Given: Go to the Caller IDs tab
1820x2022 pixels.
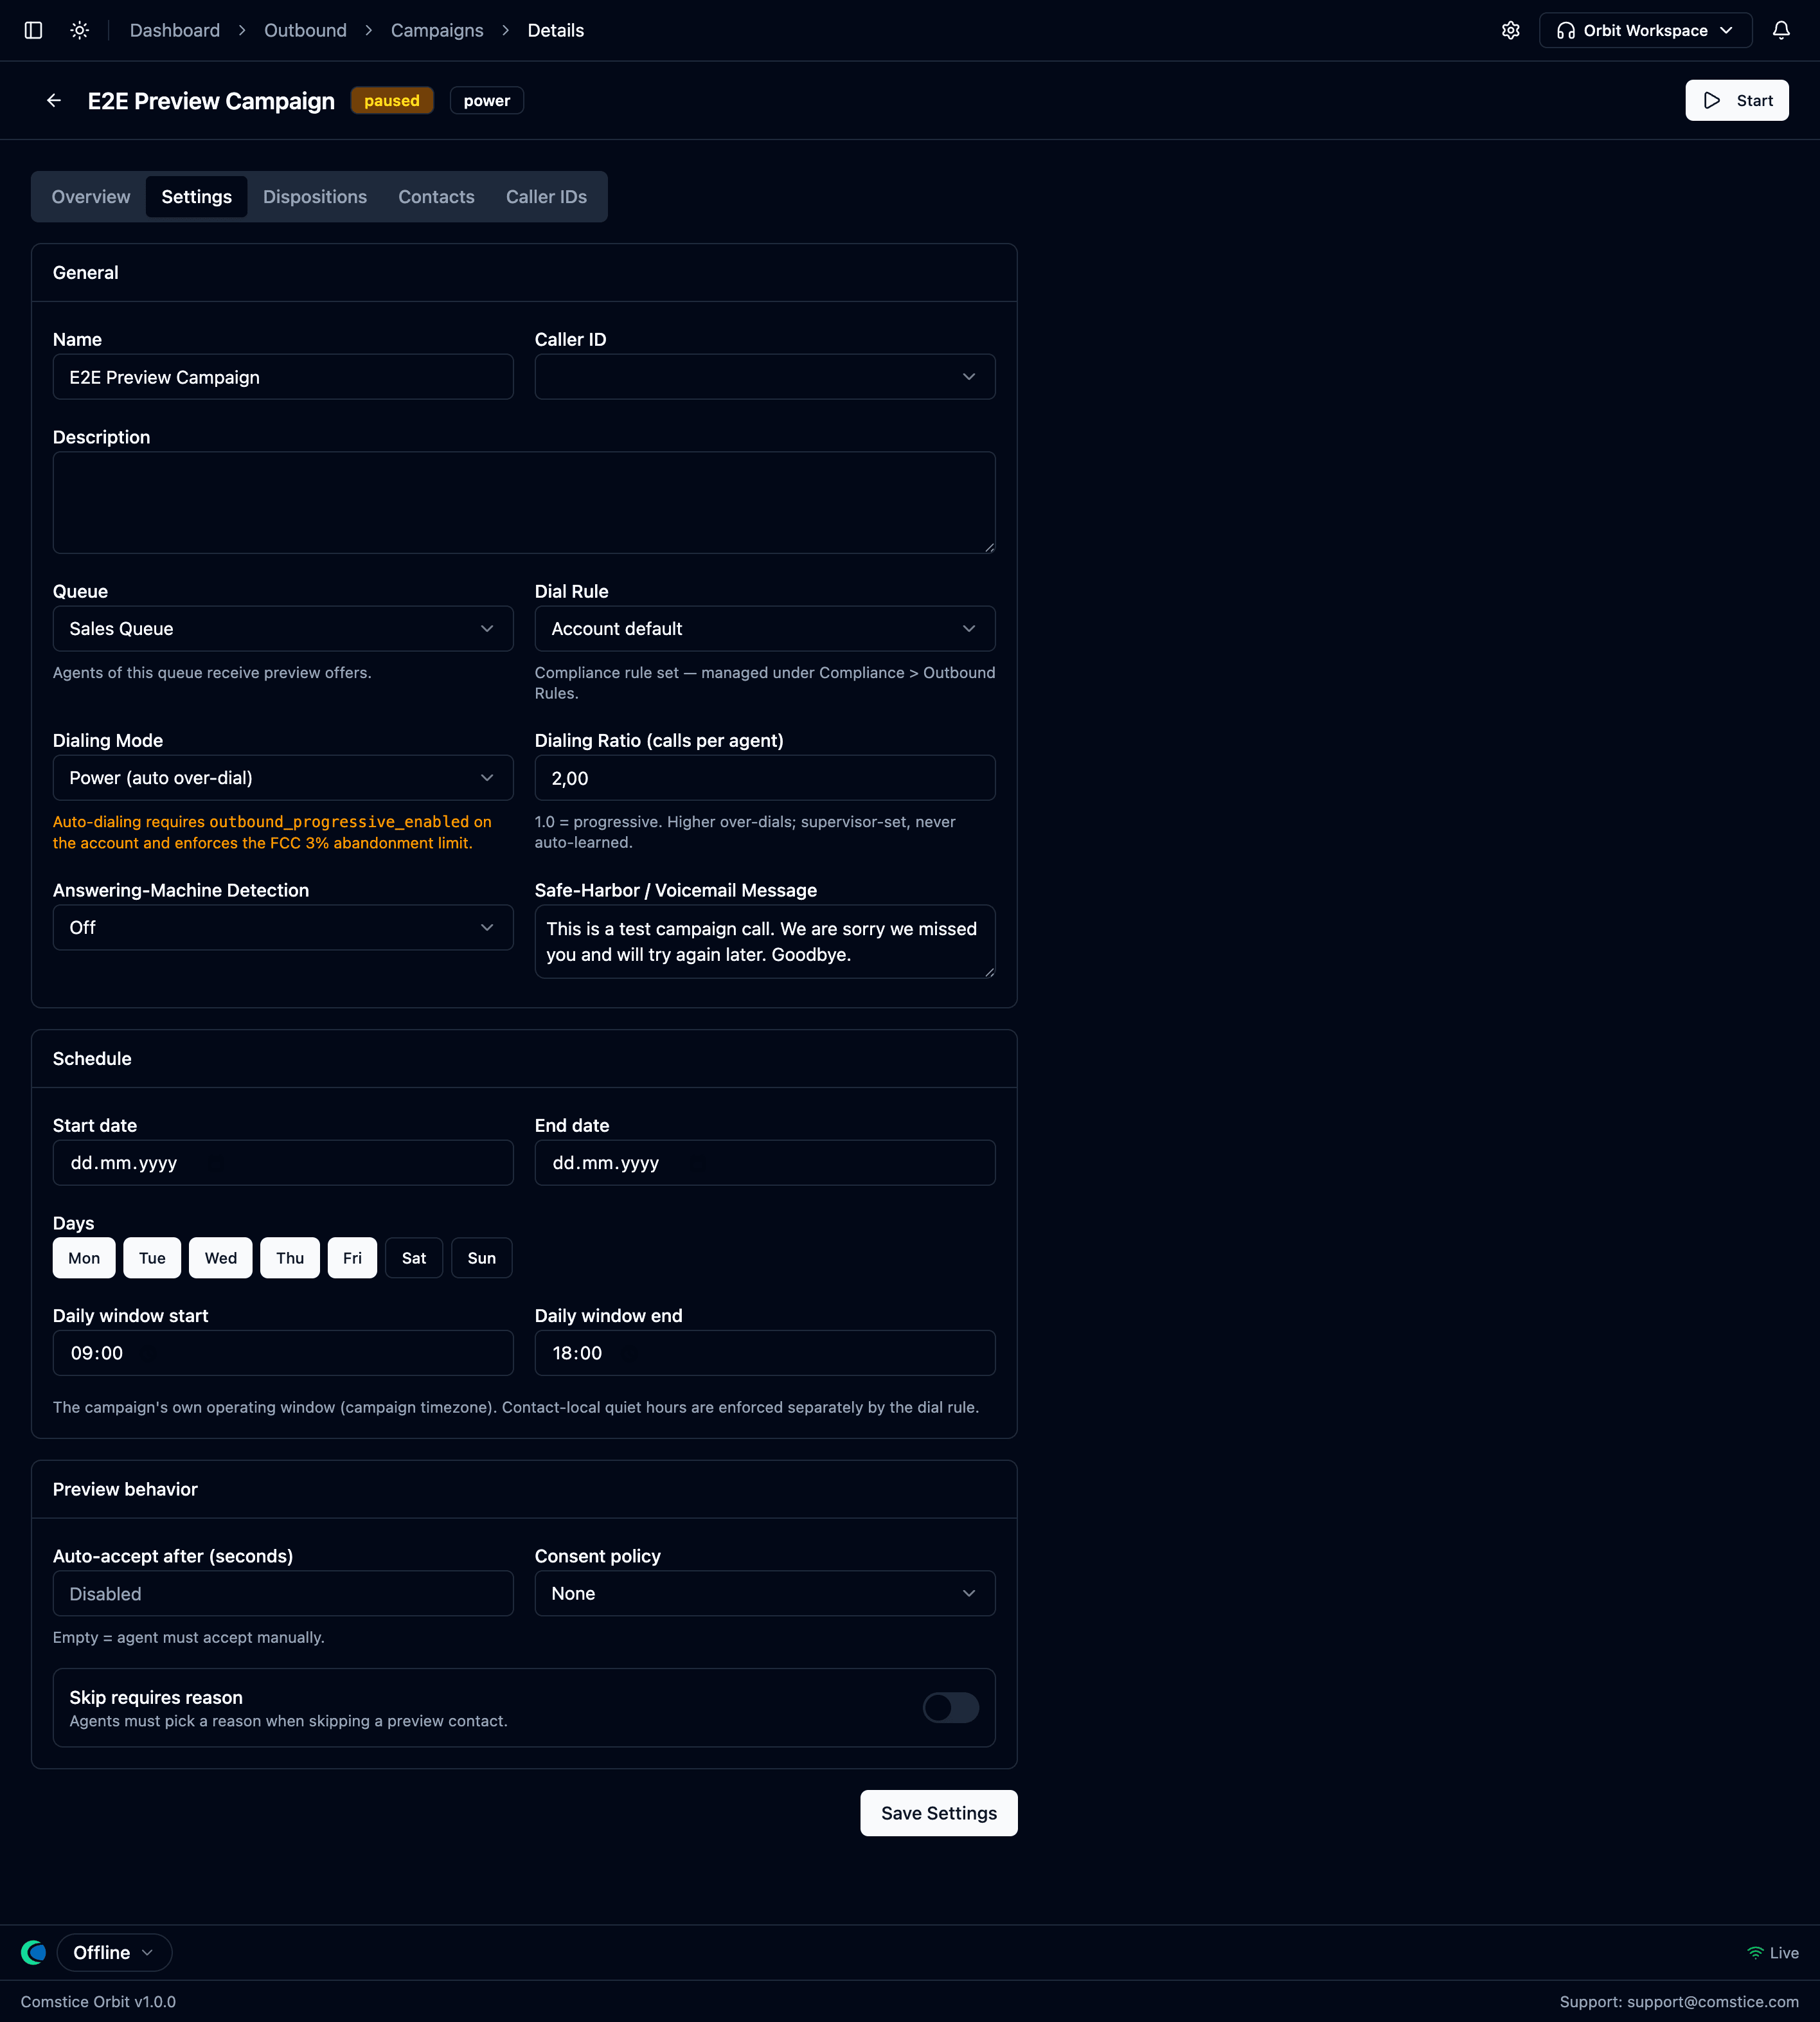Looking at the screenshot, I should pos(546,197).
